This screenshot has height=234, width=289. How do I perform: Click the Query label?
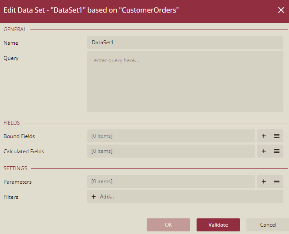(x=11, y=58)
